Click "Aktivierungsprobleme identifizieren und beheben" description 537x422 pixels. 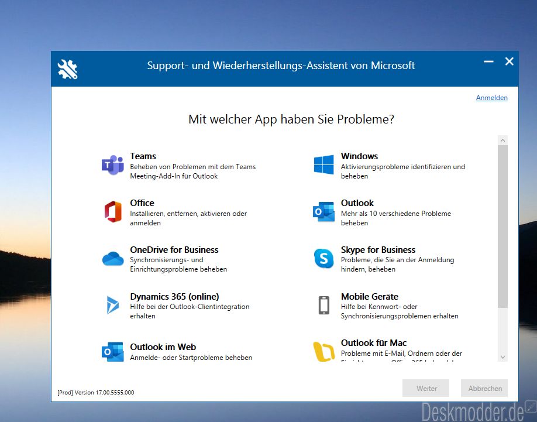(402, 171)
